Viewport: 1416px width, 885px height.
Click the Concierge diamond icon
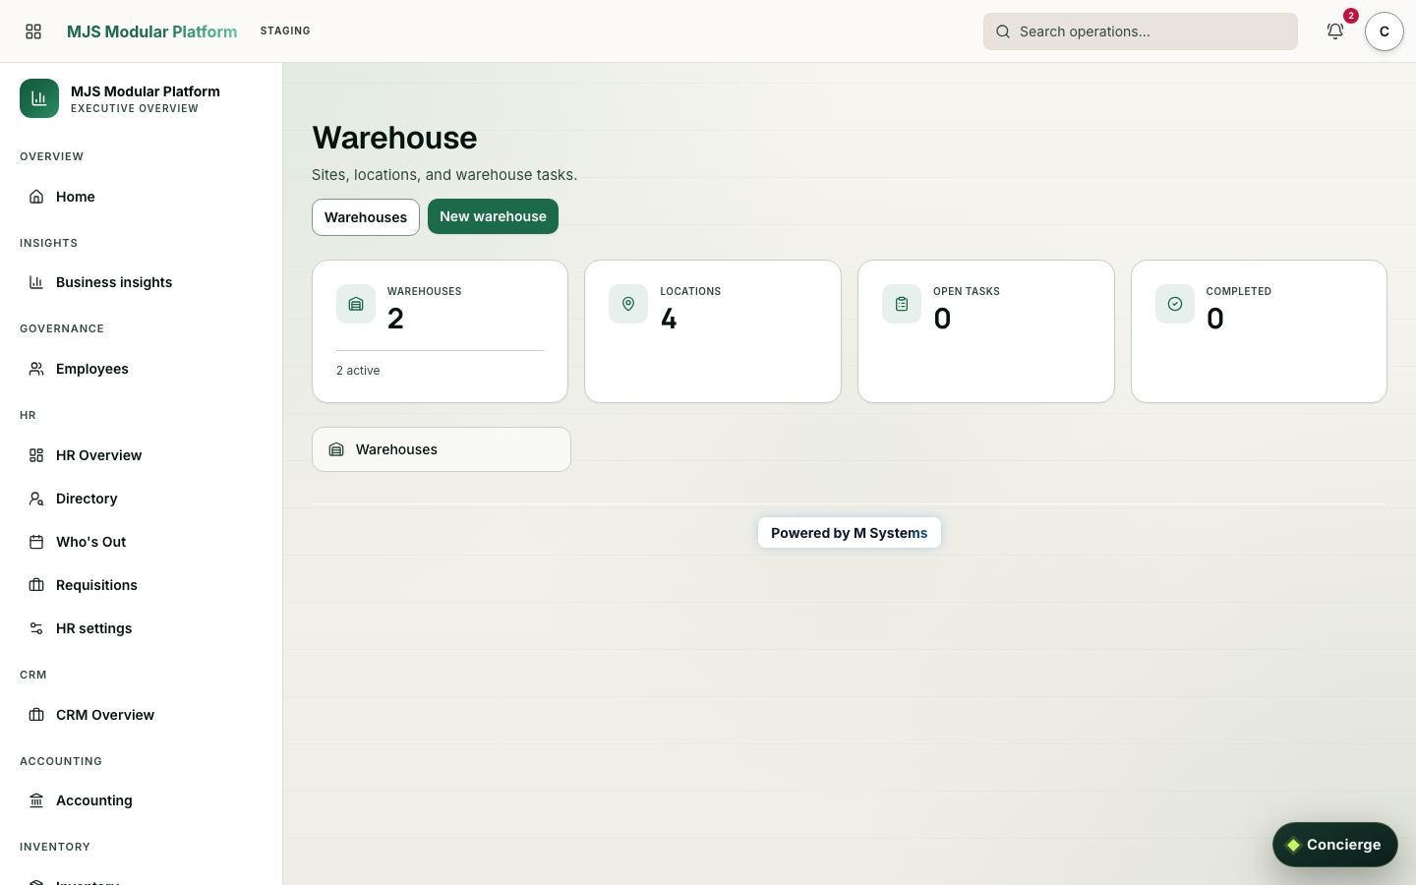tap(1293, 845)
